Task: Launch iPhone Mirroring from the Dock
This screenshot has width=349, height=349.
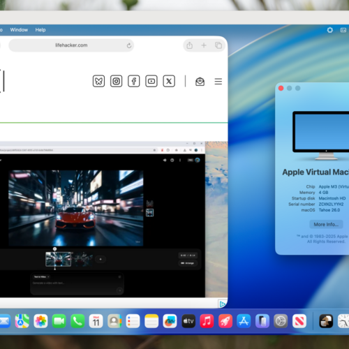Action: [262, 321]
